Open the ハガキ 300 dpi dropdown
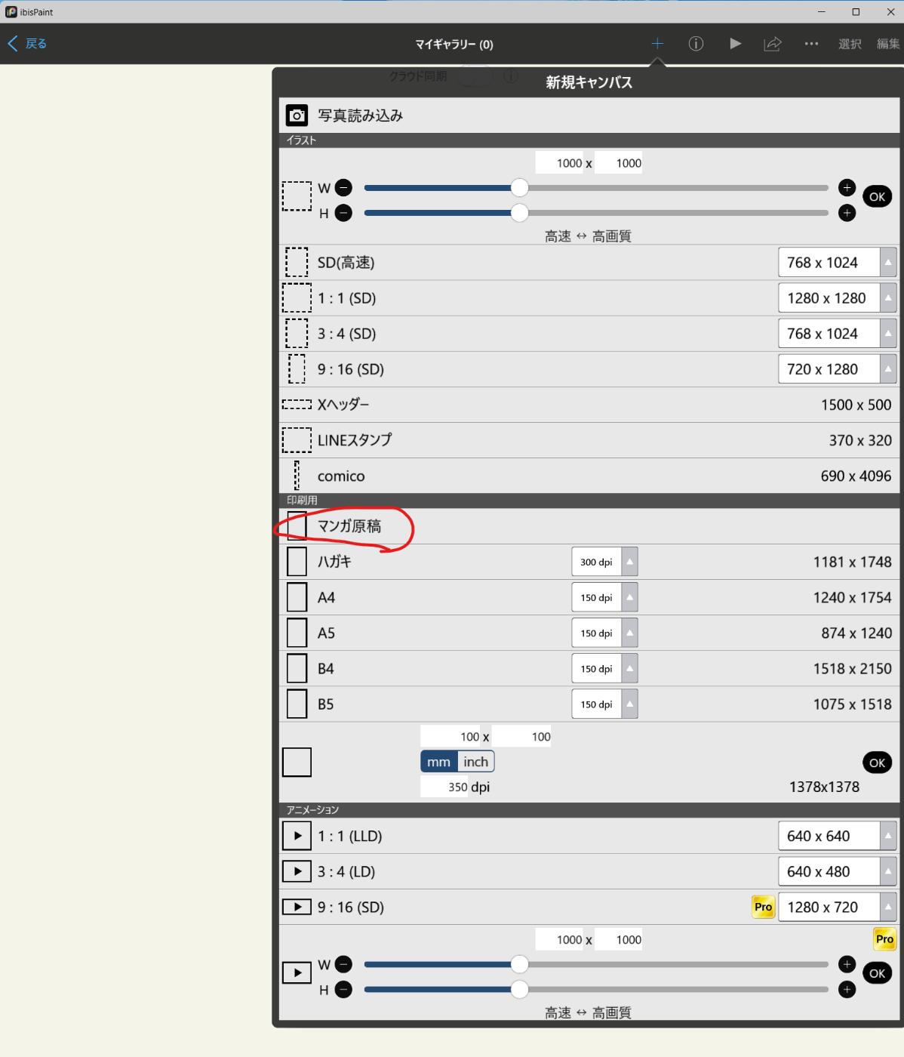Screen dimensions: 904x1057 (604, 562)
